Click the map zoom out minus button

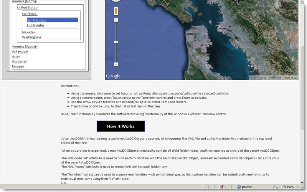click(116, 64)
